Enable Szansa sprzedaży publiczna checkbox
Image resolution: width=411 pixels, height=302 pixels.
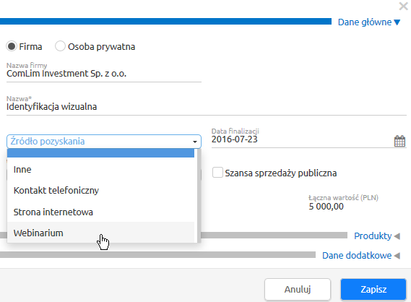point(217,173)
